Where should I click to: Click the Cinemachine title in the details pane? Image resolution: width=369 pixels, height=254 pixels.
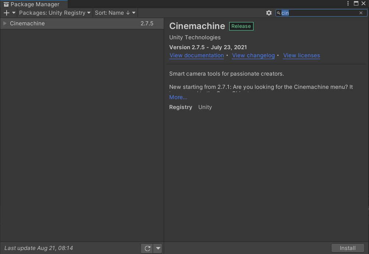click(x=197, y=26)
